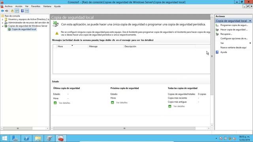
Task: Open the Ventana menu
Action: 47,6
